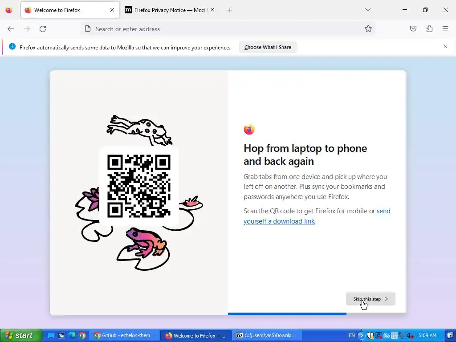Open the 7-Zip C:\Users\vm5 taskbar window

[x=266, y=335]
